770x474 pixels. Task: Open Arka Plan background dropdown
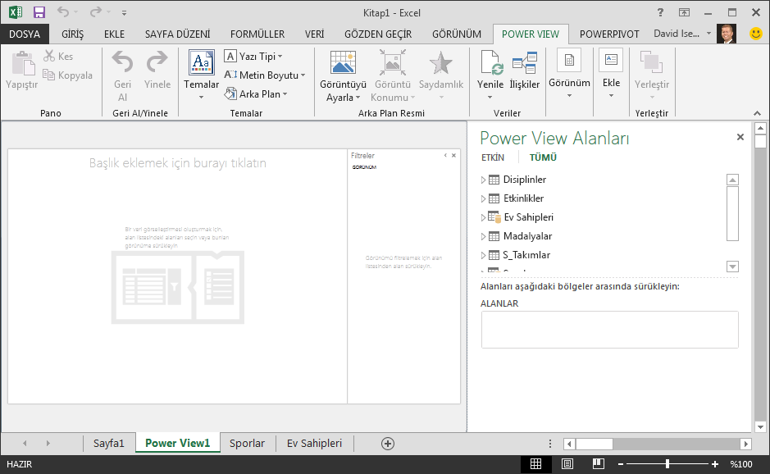click(x=256, y=93)
